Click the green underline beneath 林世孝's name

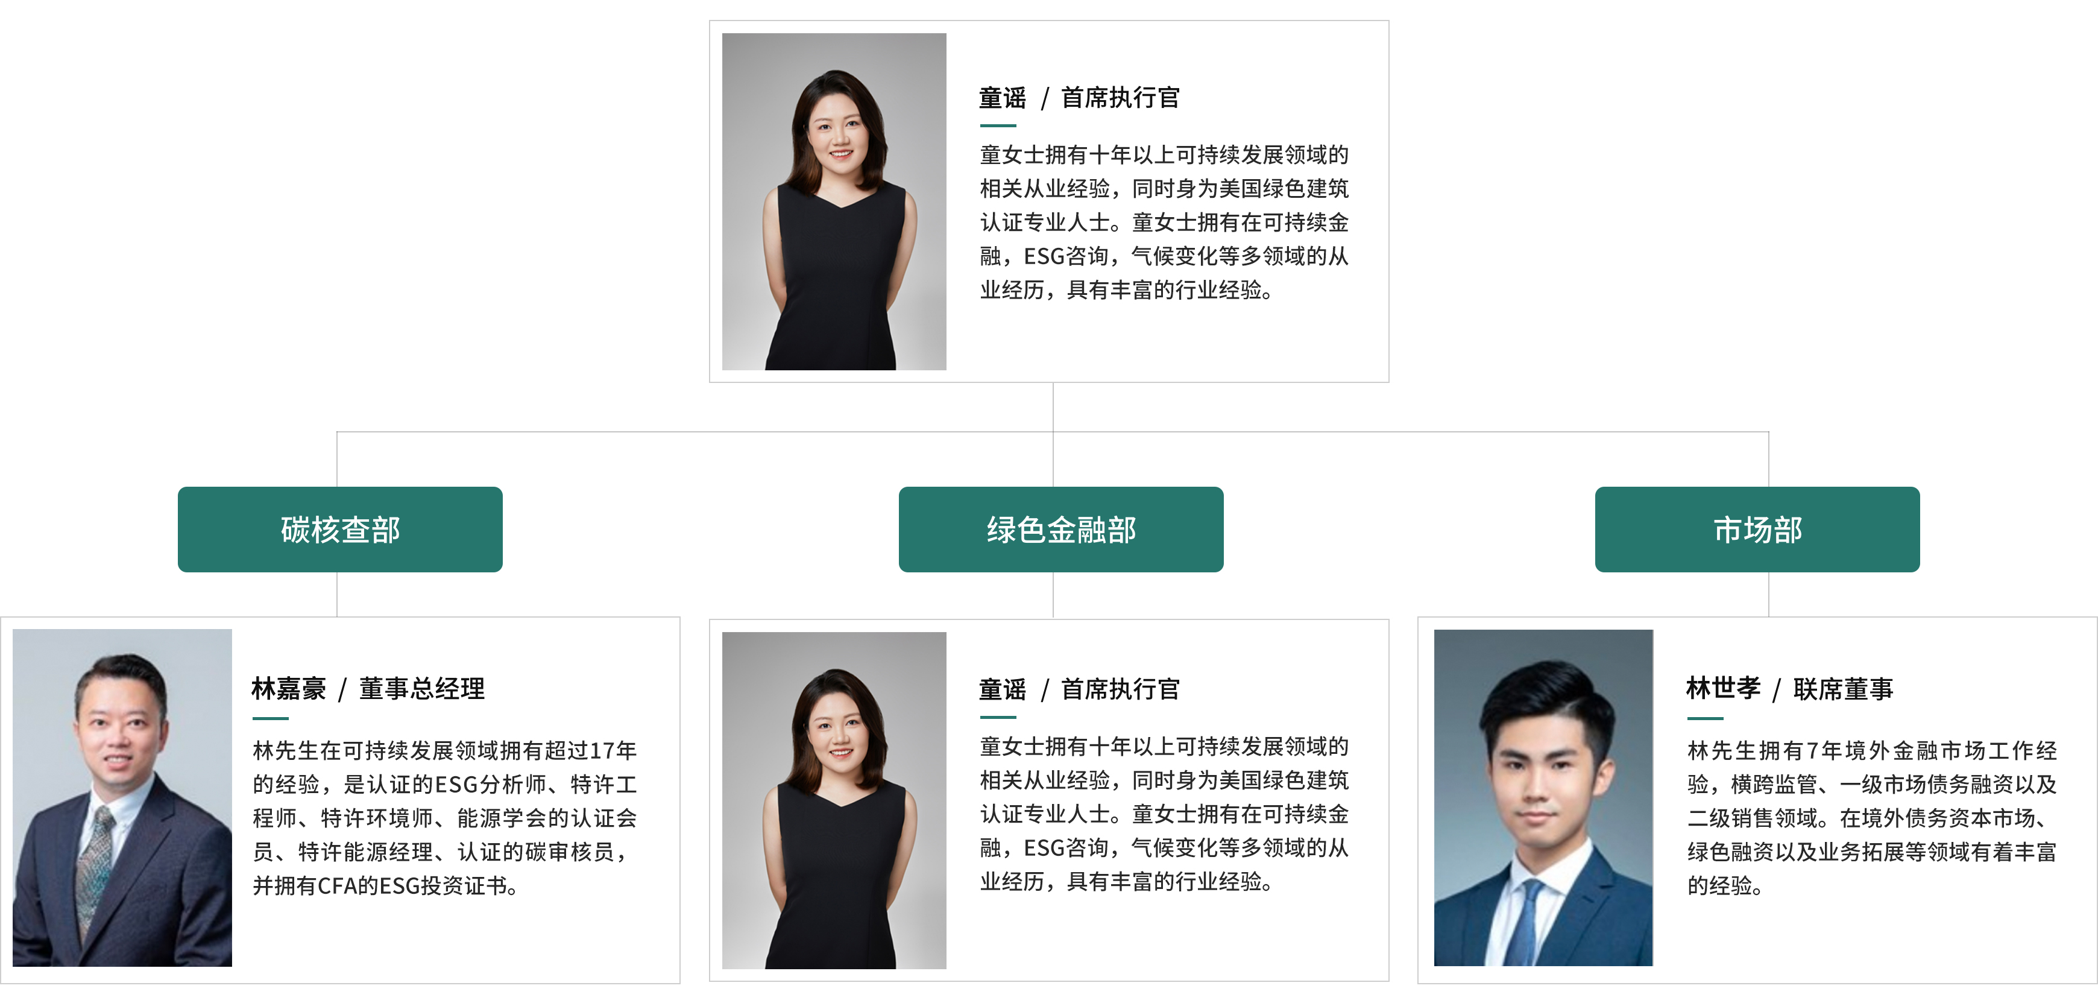coord(1705,718)
